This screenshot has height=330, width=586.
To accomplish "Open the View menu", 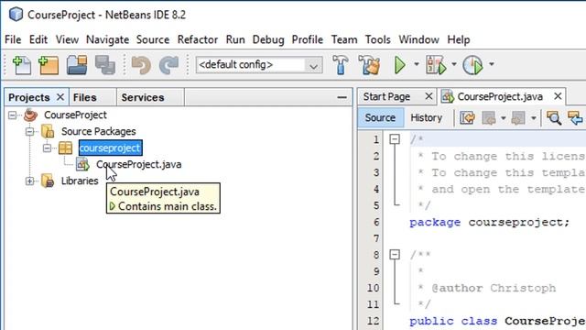I will pyautogui.click(x=67, y=39).
